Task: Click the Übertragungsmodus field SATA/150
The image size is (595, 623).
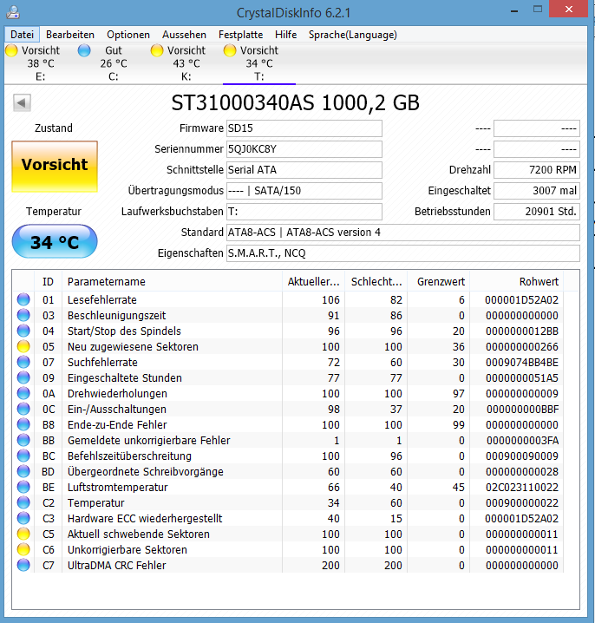Action: tap(304, 191)
